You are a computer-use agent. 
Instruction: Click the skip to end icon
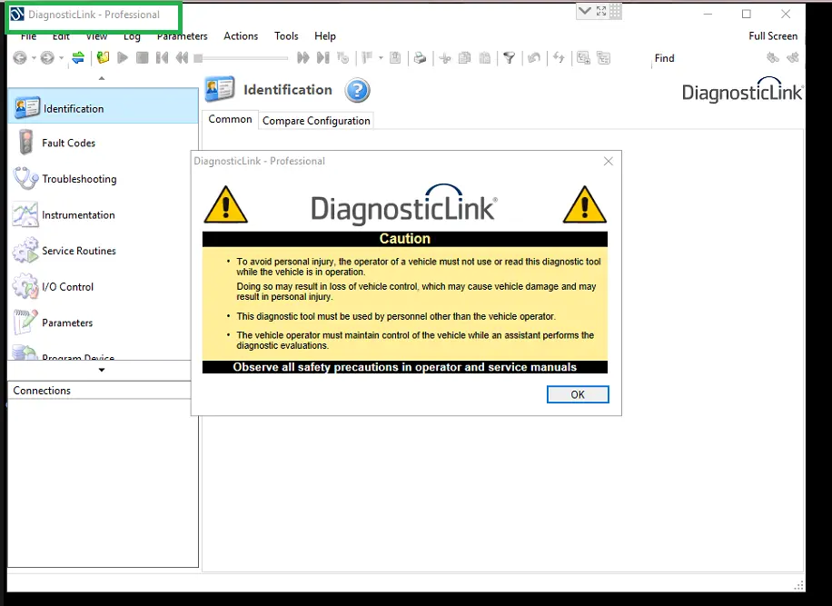(323, 57)
